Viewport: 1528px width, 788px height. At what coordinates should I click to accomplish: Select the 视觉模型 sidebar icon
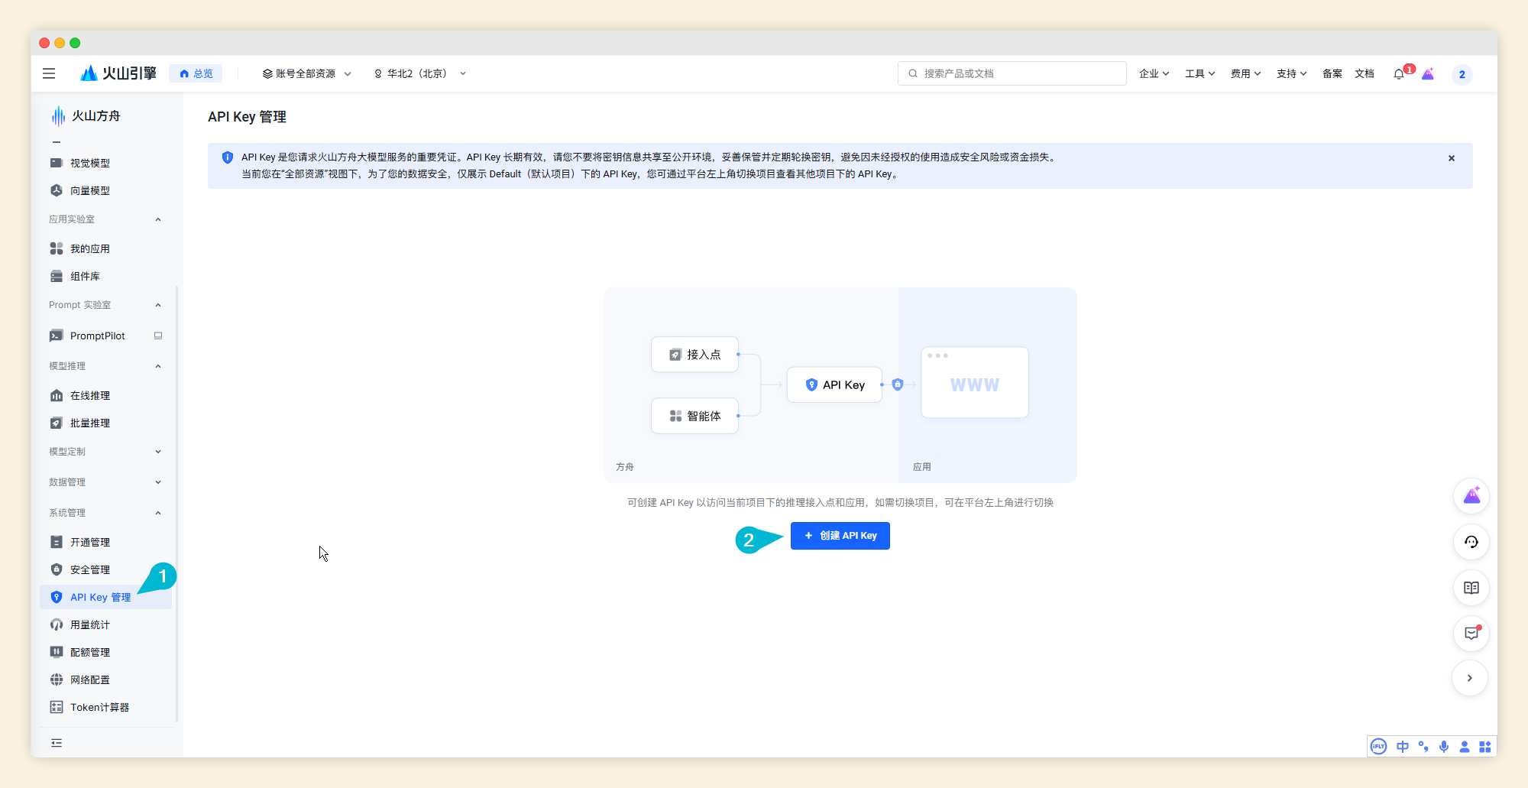click(57, 162)
